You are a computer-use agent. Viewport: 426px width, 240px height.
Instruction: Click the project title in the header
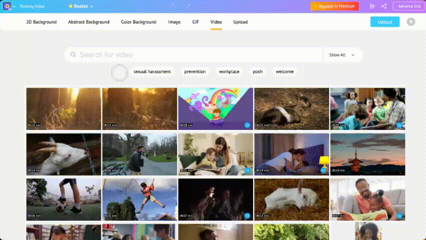coord(32,6)
